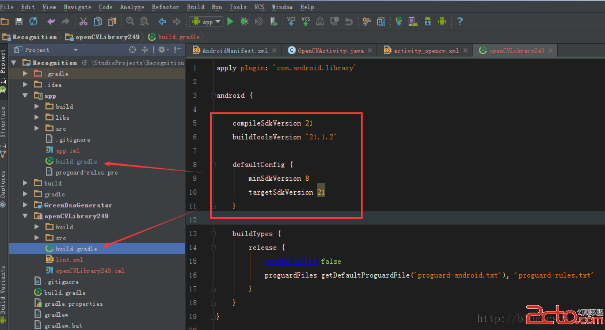Image resolution: width=605 pixels, height=330 pixels.
Task: Click the Undo arrow in the toolbar
Action: pyautogui.click(x=52, y=22)
